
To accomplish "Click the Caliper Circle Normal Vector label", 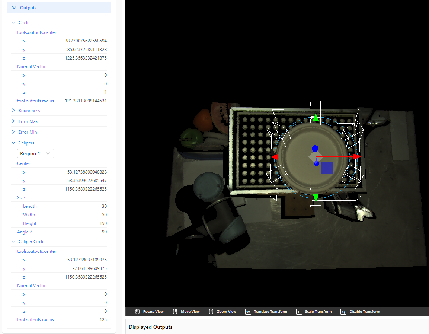I will tap(32, 286).
